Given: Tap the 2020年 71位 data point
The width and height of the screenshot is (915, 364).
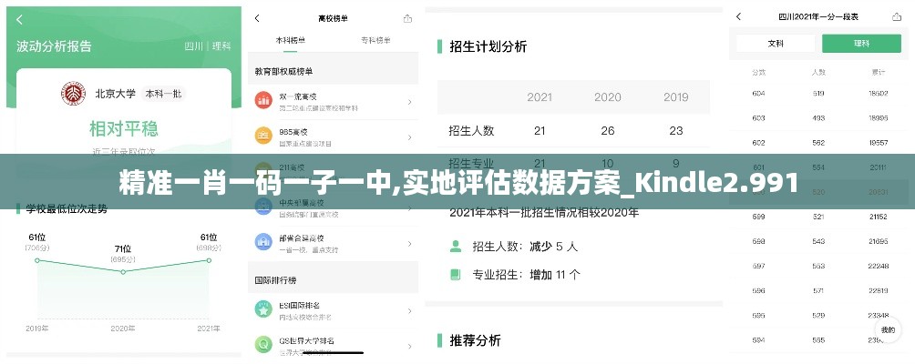Looking at the screenshot, I should click(x=123, y=271).
